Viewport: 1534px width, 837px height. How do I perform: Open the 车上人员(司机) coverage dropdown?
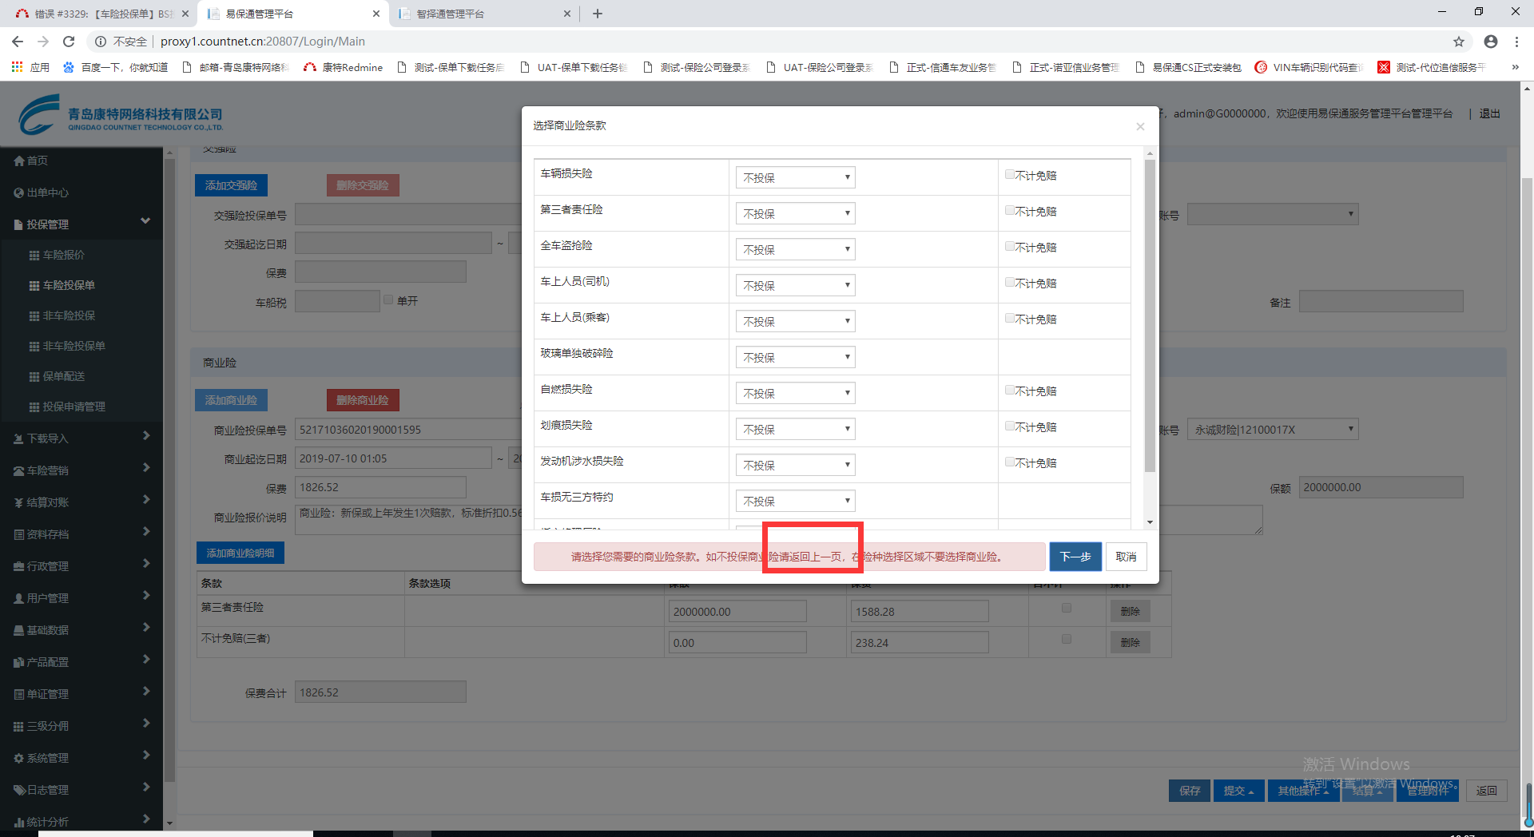(795, 285)
